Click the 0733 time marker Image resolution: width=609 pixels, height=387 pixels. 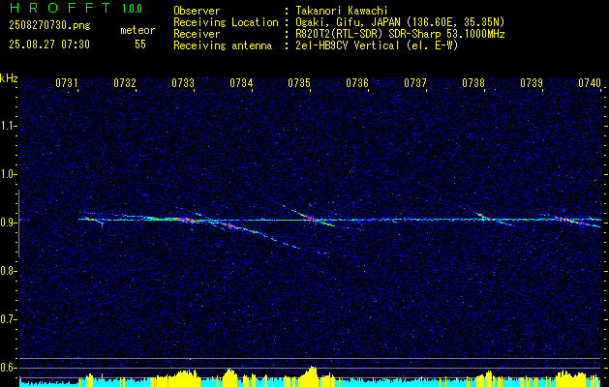pos(183,83)
